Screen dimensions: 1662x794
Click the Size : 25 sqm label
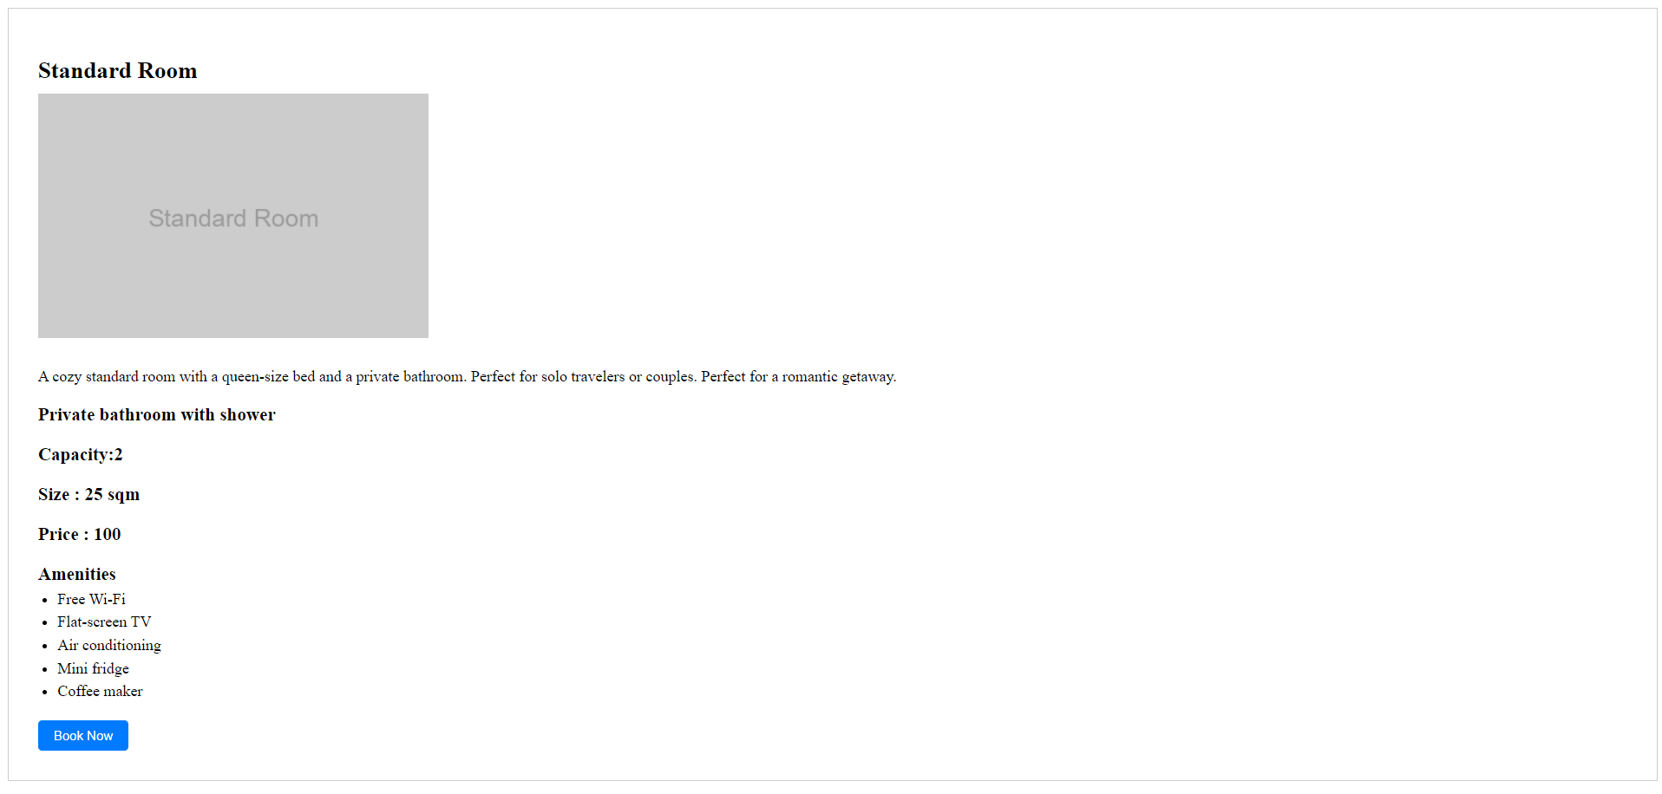88,494
